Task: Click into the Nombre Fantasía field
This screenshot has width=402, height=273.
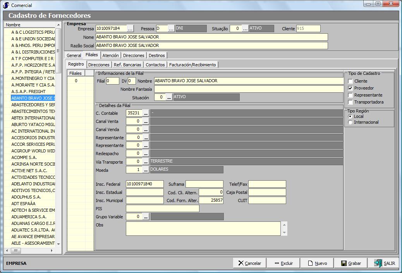Action: click(248, 89)
